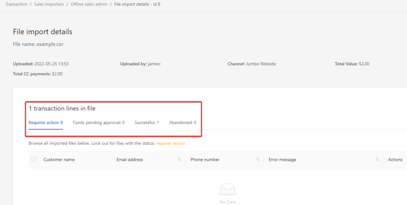Switch to the Requires action tab
Viewport: 407px width, 205px height.
point(46,123)
